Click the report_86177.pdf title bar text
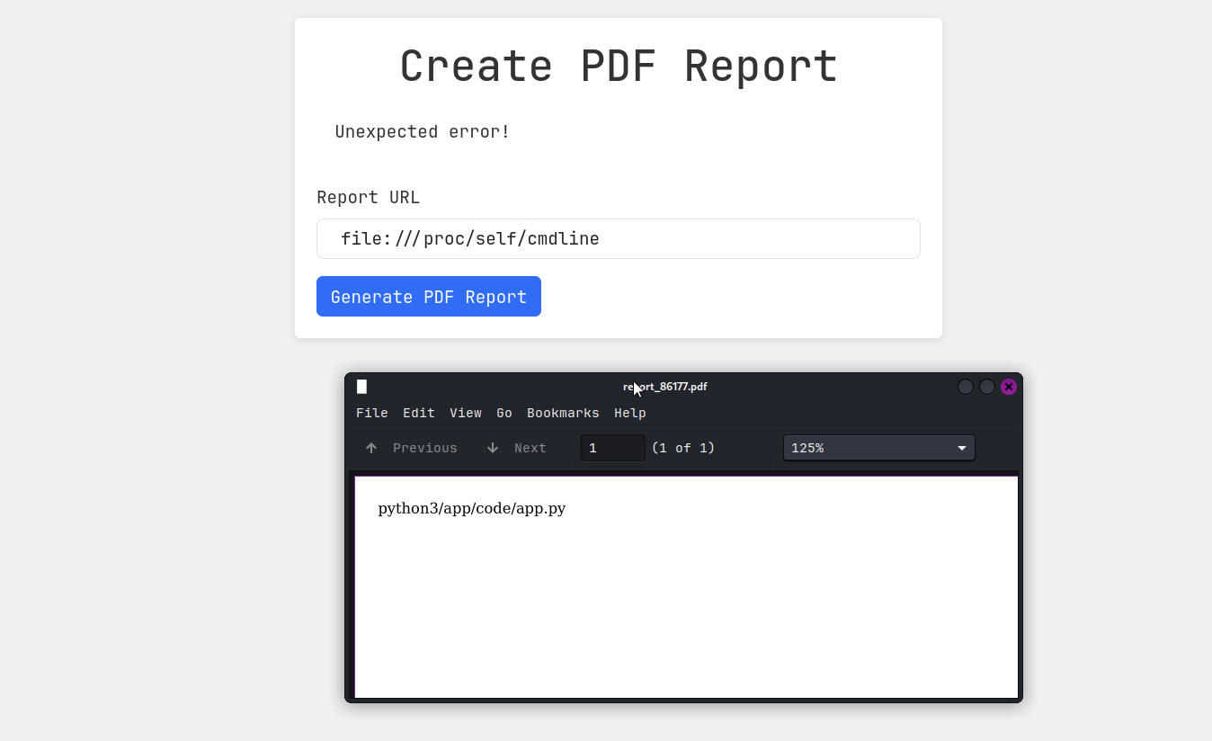Screen dimensions: 1212x741 pyautogui.click(x=665, y=387)
